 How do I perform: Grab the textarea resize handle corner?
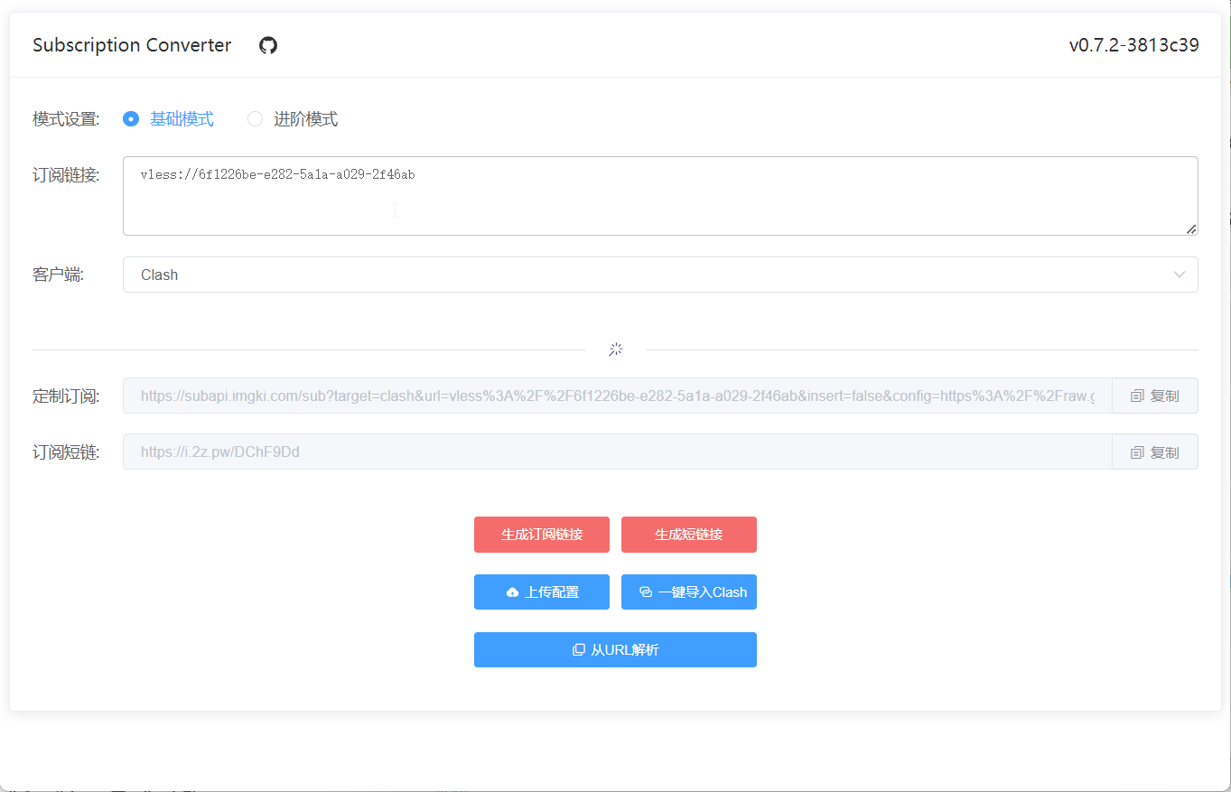click(1191, 229)
